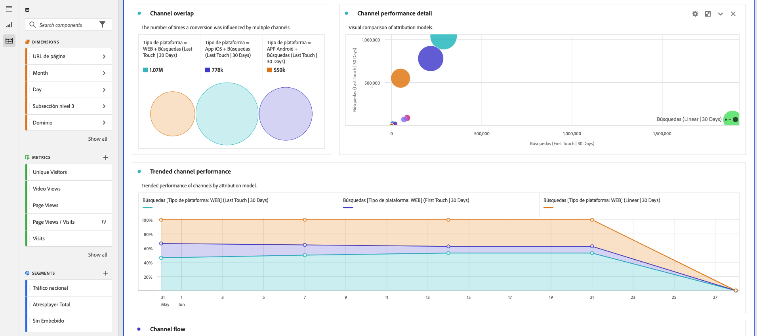The width and height of the screenshot is (757, 336).
Task: Expand the URL de página dimension
Action: [104, 57]
